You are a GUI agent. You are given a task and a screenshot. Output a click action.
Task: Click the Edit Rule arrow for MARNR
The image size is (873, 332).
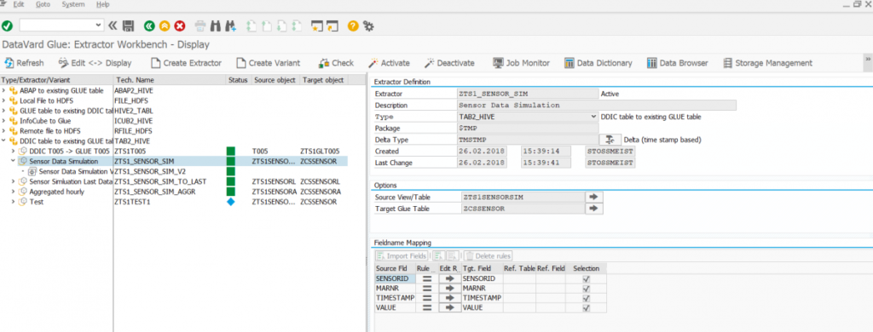[450, 288]
